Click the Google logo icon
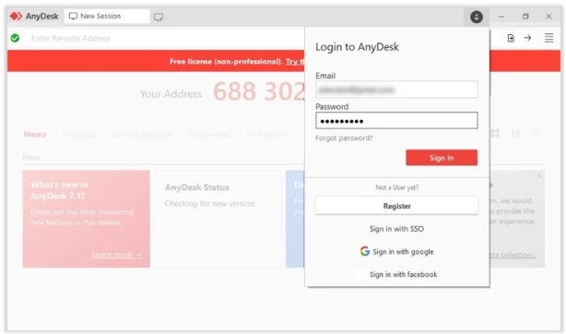Viewport: 566px width, 334px height. 364,251
